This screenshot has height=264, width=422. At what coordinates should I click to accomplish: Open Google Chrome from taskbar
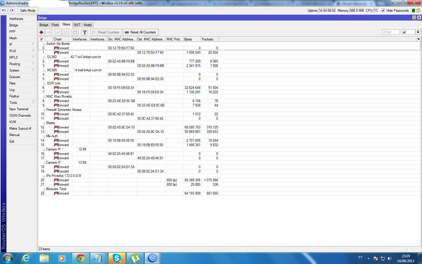click(80, 258)
